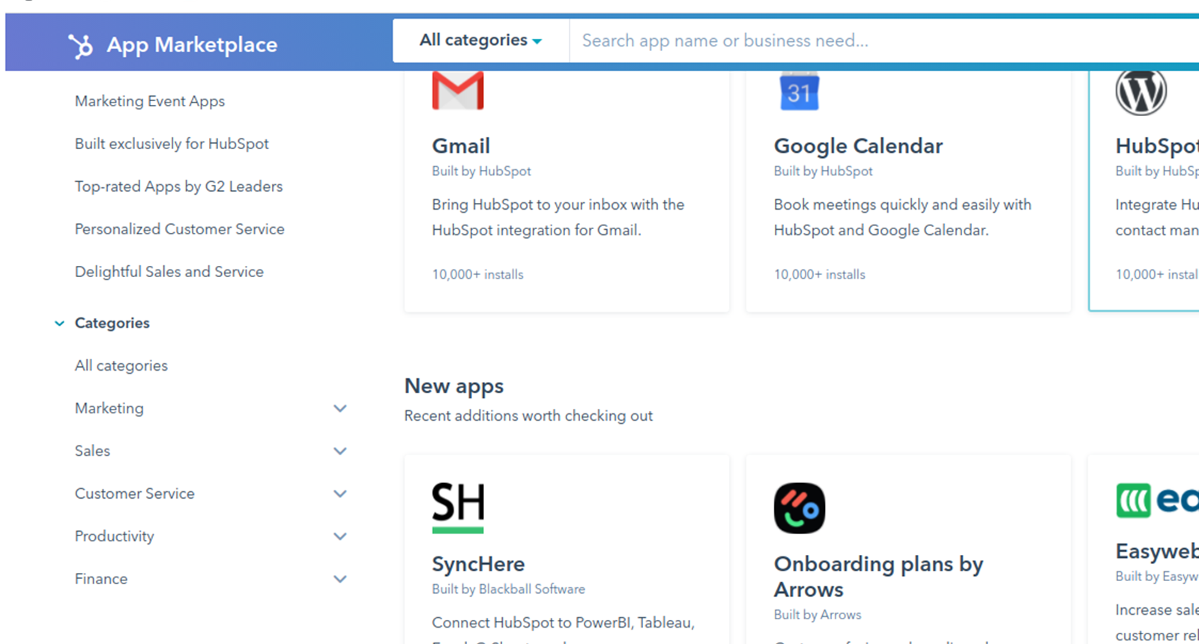This screenshot has width=1199, height=644.
Task: Expand the Finance category chevron
Action: [x=340, y=579]
